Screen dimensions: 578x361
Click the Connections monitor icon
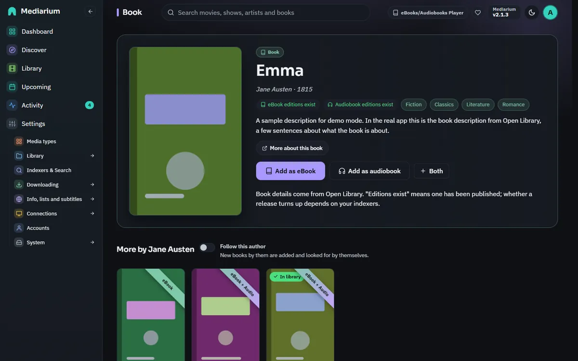coord(19,214)
